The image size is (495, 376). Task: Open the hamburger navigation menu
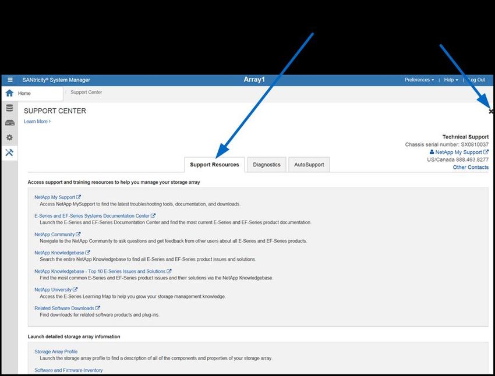point(10,80)
